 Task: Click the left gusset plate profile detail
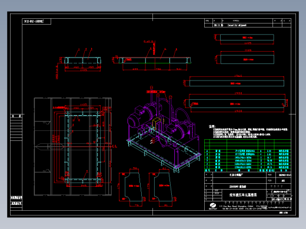[x=134, y=187]
